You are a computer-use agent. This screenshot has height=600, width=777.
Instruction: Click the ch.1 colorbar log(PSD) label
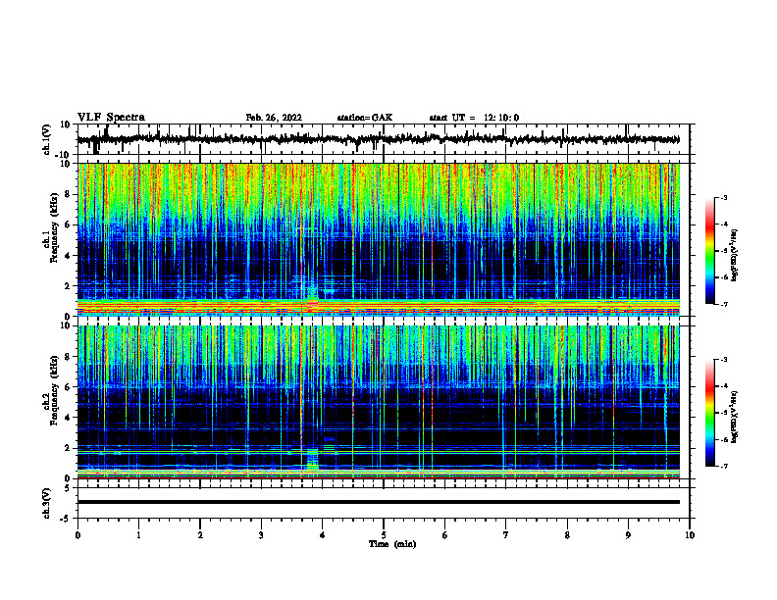point(735,256)
